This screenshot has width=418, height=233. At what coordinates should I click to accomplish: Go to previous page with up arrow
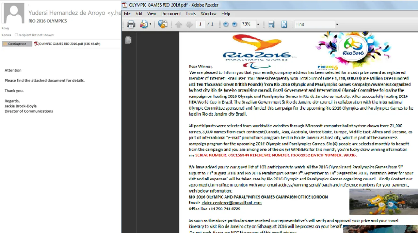click(179, 24)
